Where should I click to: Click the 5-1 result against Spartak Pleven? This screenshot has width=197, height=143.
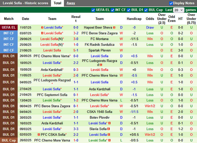76,50
